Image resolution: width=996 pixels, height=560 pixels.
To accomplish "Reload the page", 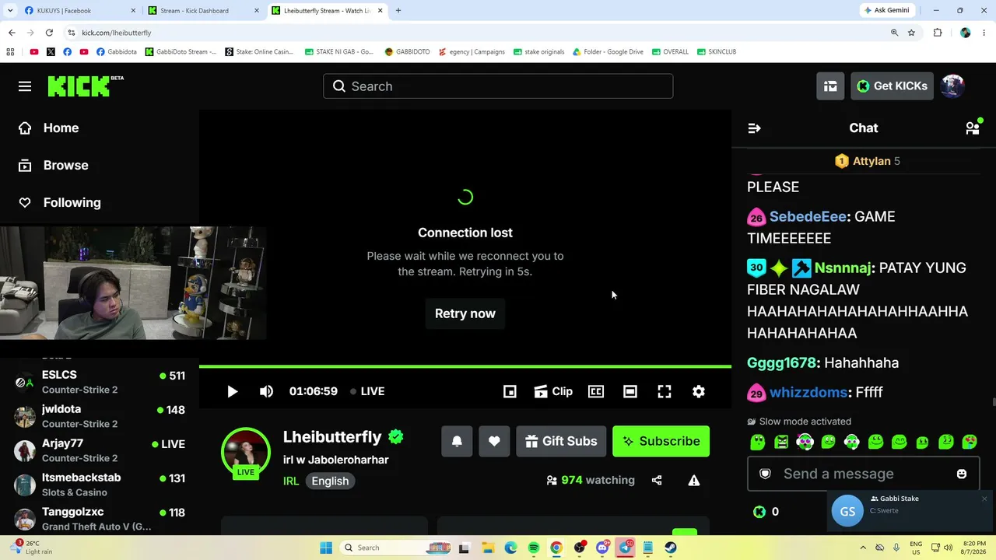I will [x=49, y=33].
